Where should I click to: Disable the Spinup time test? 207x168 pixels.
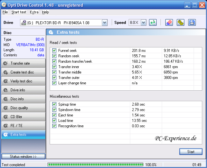point(54,104)
